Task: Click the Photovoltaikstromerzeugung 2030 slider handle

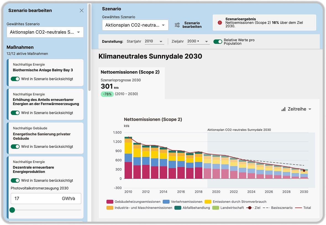Action: 12,210
